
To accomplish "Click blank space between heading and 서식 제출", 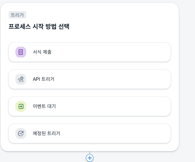I will [90, 36].
